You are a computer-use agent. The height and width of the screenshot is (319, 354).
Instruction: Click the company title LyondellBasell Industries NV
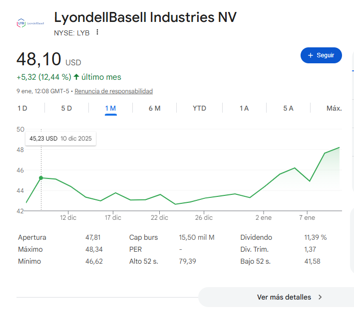click(x=145, y=17)
